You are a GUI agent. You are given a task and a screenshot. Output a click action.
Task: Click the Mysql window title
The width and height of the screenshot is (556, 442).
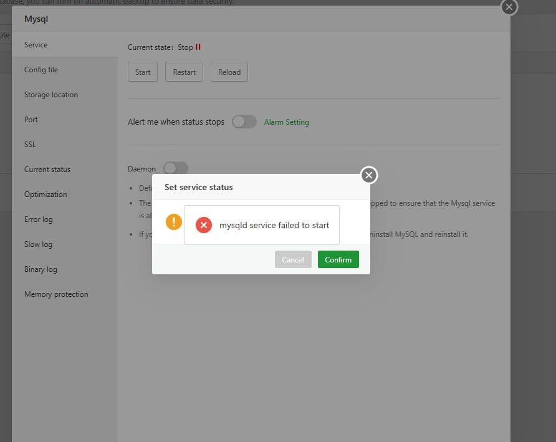[36, 19]
